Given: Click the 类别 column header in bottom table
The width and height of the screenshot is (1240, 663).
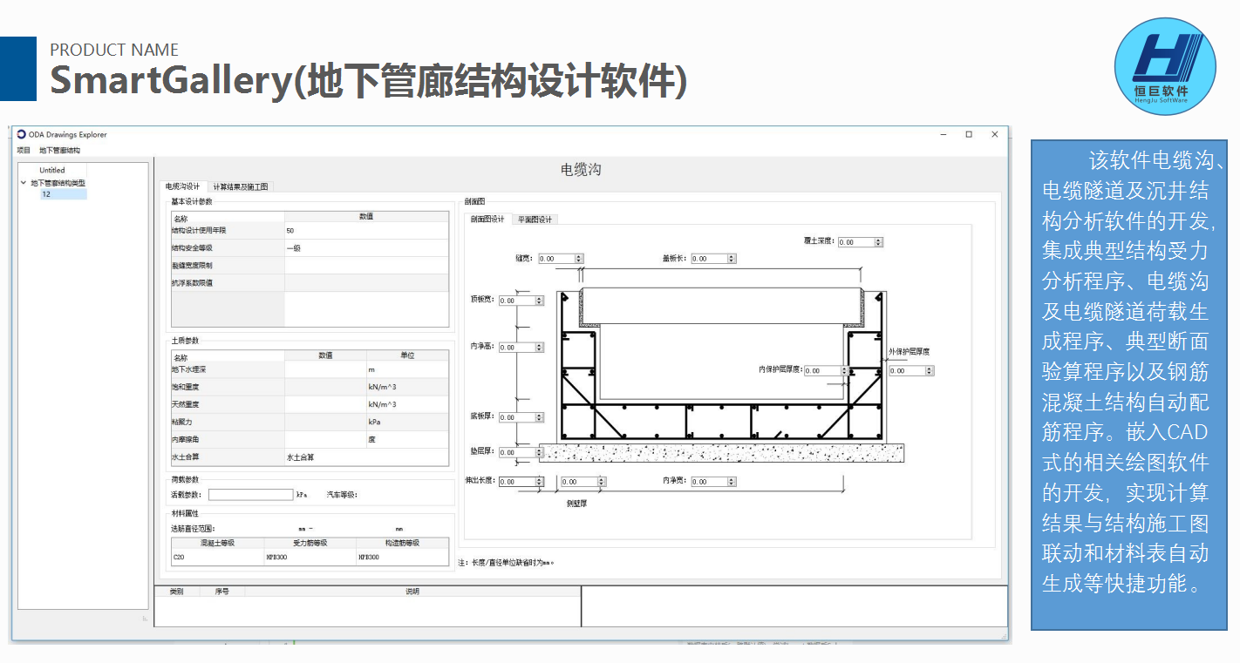Looking at the screenshot, I should [x=177, y=592].
